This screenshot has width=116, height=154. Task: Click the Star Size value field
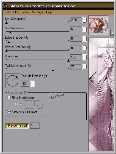pos(76,20)
